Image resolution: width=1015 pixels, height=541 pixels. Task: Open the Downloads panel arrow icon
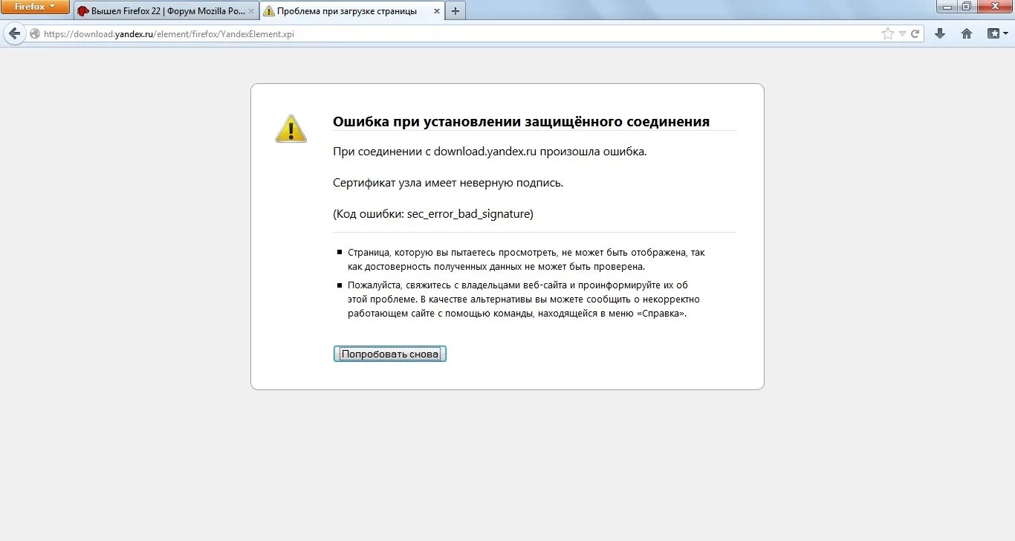[940, 33]
